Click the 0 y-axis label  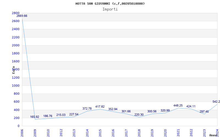18,126
